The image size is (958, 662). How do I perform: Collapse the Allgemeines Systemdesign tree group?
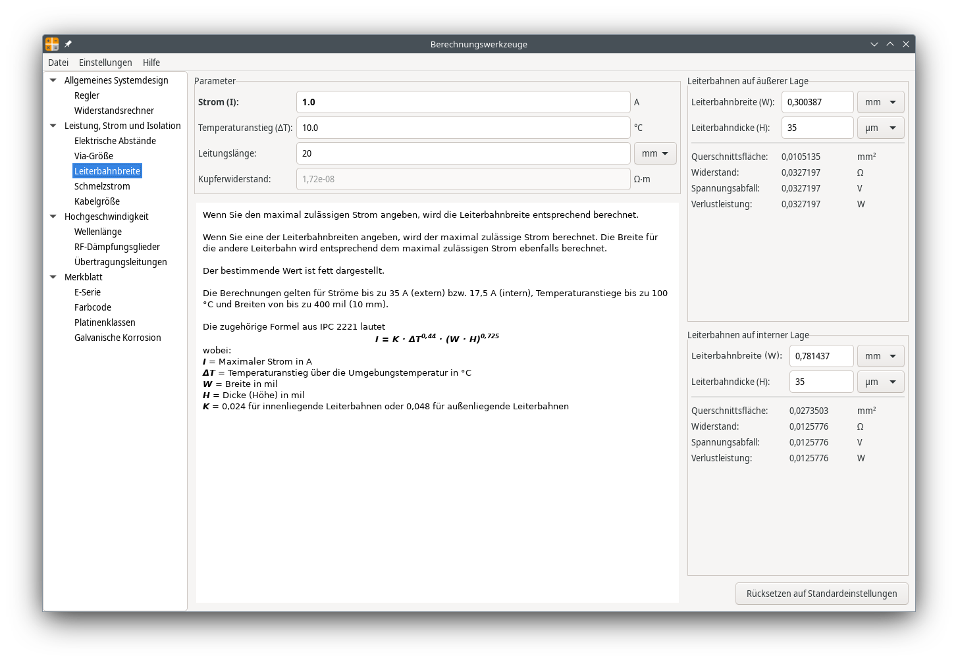coord(53,80)
